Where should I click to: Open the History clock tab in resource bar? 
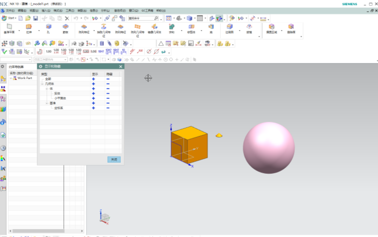3,148
